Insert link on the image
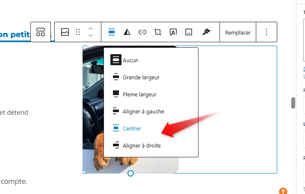The height and width of the screenshot is (194, 305). 142,32
